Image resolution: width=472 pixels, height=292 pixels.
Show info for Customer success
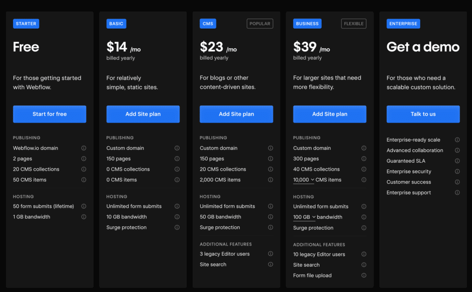[457, 182]
